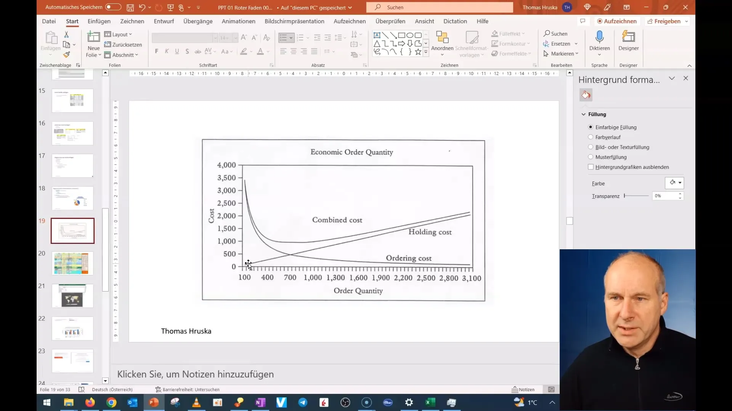Select slide 20 thumbnail in panel
Image resolution: width=732 pixels, height=411 pixels.
click(72, 263)
